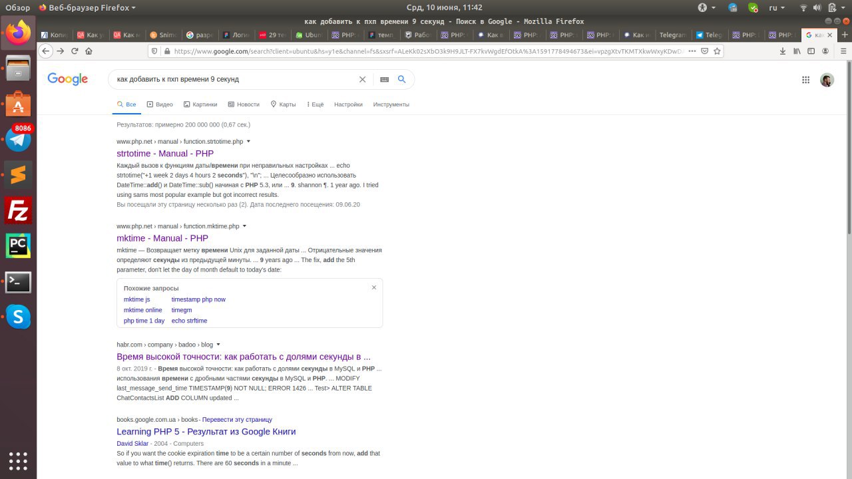Open habr 'Время высокой точности' result

(x=244, y=357)
